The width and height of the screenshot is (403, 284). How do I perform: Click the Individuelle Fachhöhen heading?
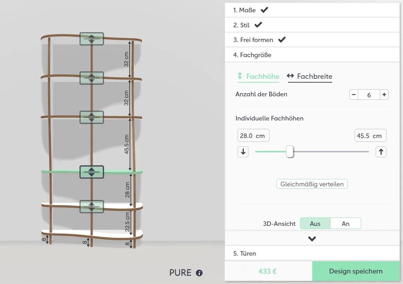269,118
